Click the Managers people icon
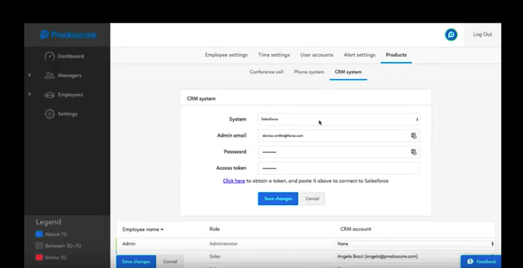Image resolution: width=523 pixels, height=268 pixels. coord(49,75)
